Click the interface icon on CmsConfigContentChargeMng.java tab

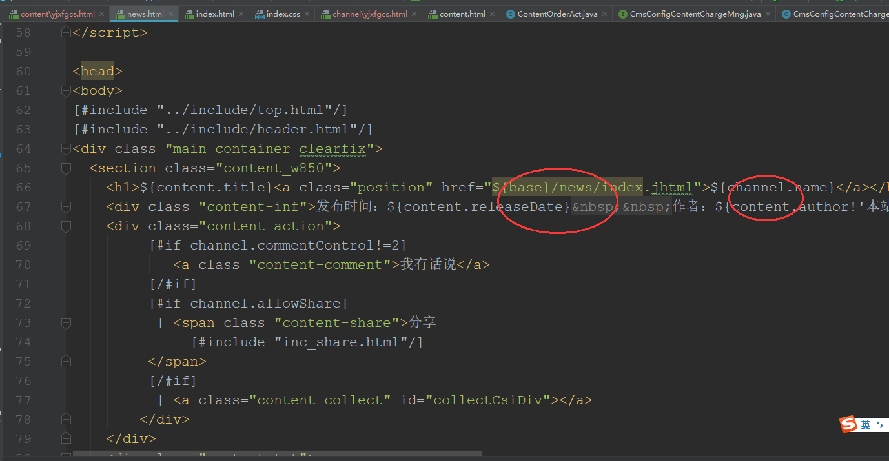point(623,14)
